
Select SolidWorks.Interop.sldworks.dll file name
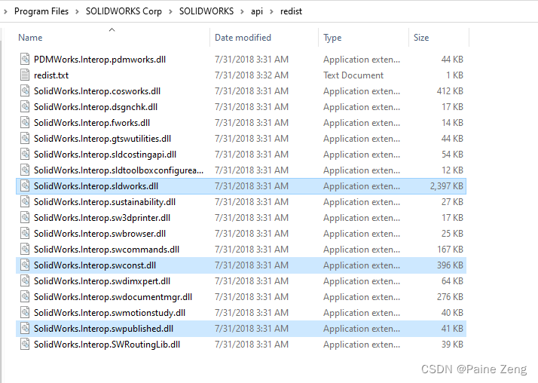[96, 185]
